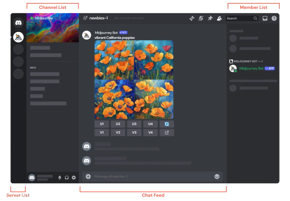
Task: Open the Help question mark icon
Action: tap(274, 18)
